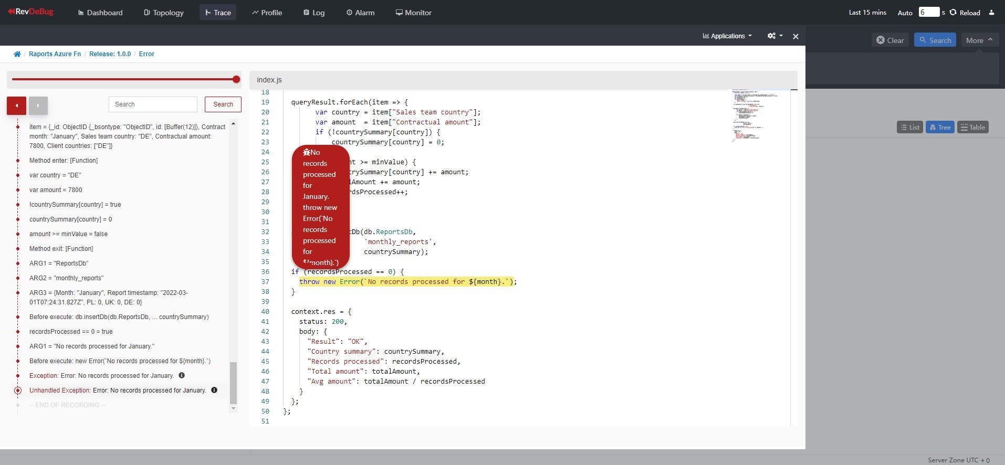Open the Profile view
Screen dimensions: 1005x465
[x=267, y=13]
